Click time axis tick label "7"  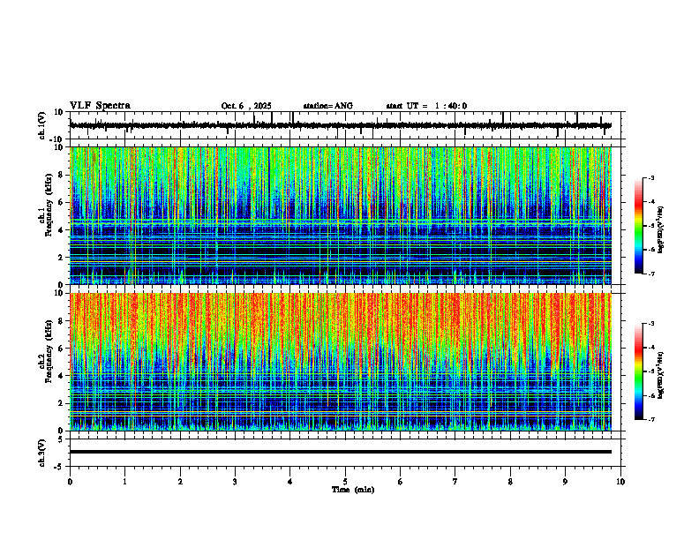(455, 482)
